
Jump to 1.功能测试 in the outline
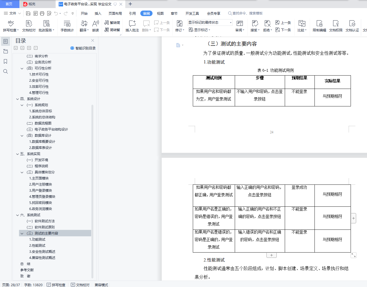[37, 239]
